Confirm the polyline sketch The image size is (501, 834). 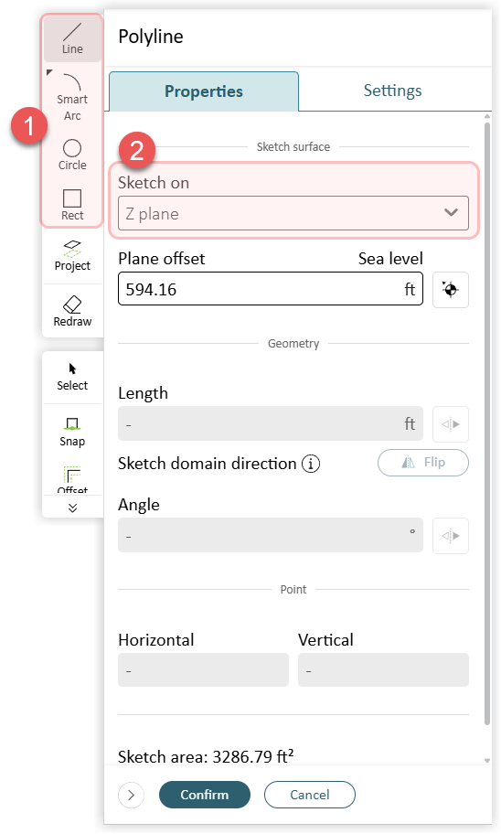coord(204,795)
